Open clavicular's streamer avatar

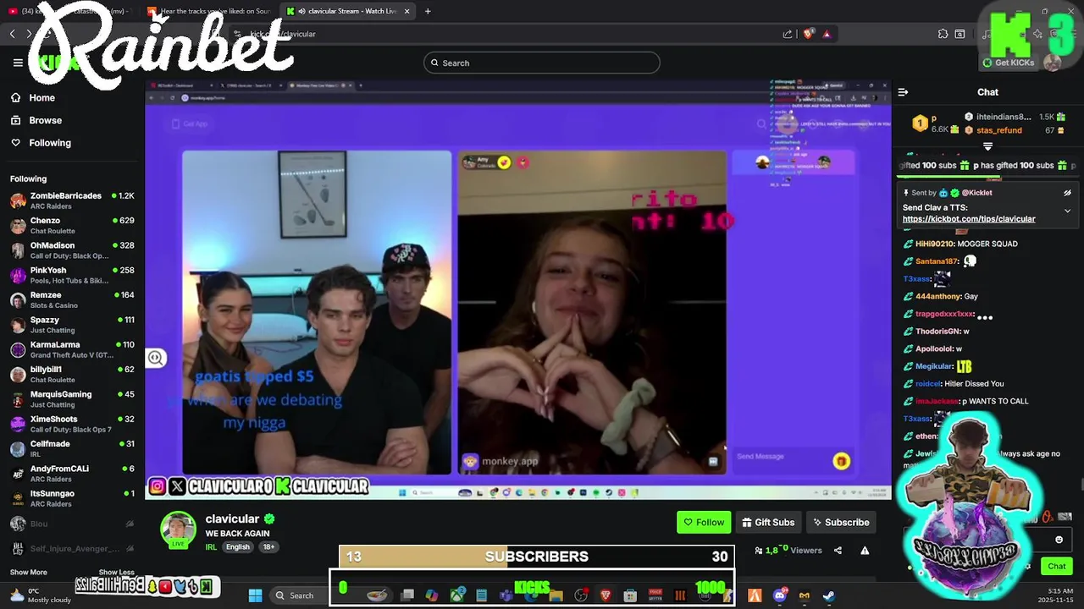[x=178, y=530]
